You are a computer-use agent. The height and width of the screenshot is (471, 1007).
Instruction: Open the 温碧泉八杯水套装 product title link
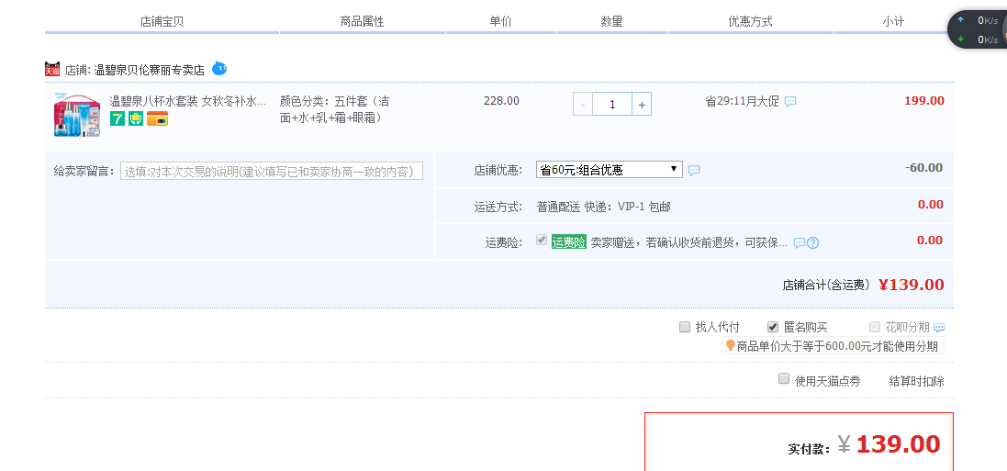pos(187,101)
